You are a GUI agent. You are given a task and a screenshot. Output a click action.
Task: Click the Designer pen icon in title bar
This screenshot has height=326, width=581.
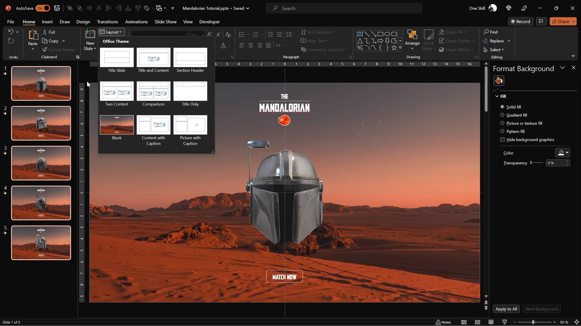coord(524,8)
